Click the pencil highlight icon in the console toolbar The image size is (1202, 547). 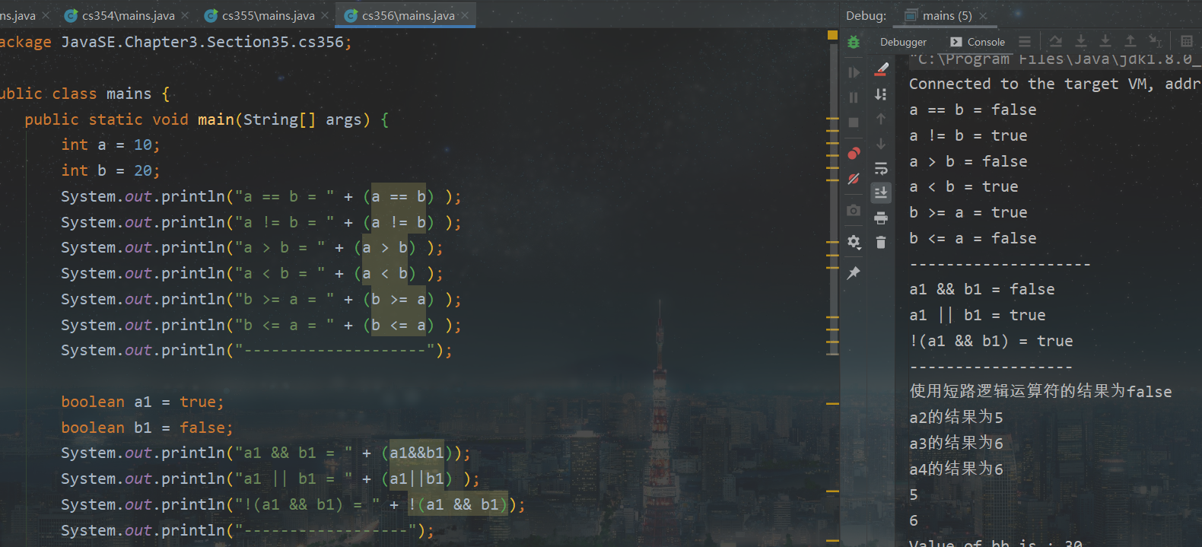(881, 68)
